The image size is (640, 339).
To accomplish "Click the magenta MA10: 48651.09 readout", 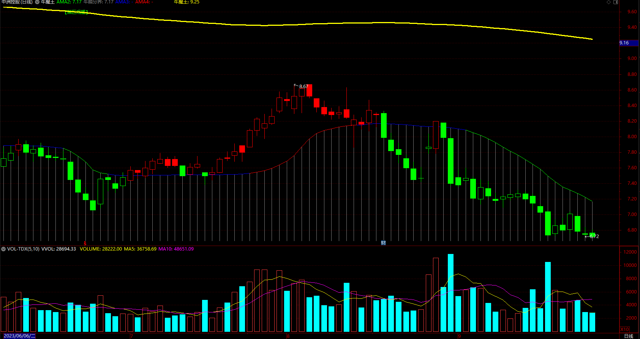I will coord(176,249).
